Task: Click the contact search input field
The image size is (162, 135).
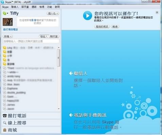Action: coord(31,41)
